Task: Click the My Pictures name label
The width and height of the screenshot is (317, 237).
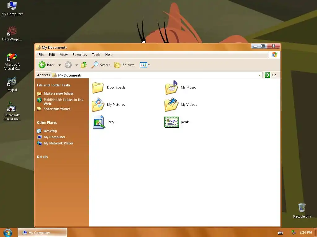Action: [x=116, y=105]
